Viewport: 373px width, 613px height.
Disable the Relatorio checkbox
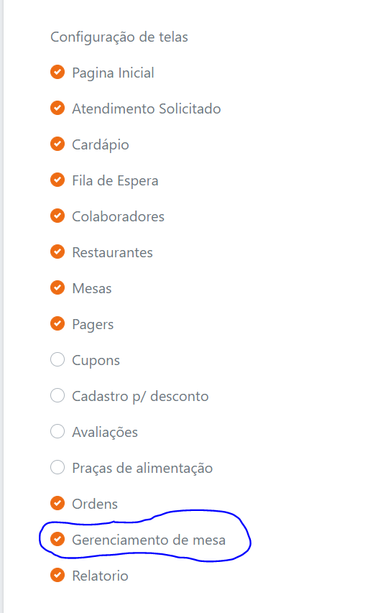tap(57, 575)
